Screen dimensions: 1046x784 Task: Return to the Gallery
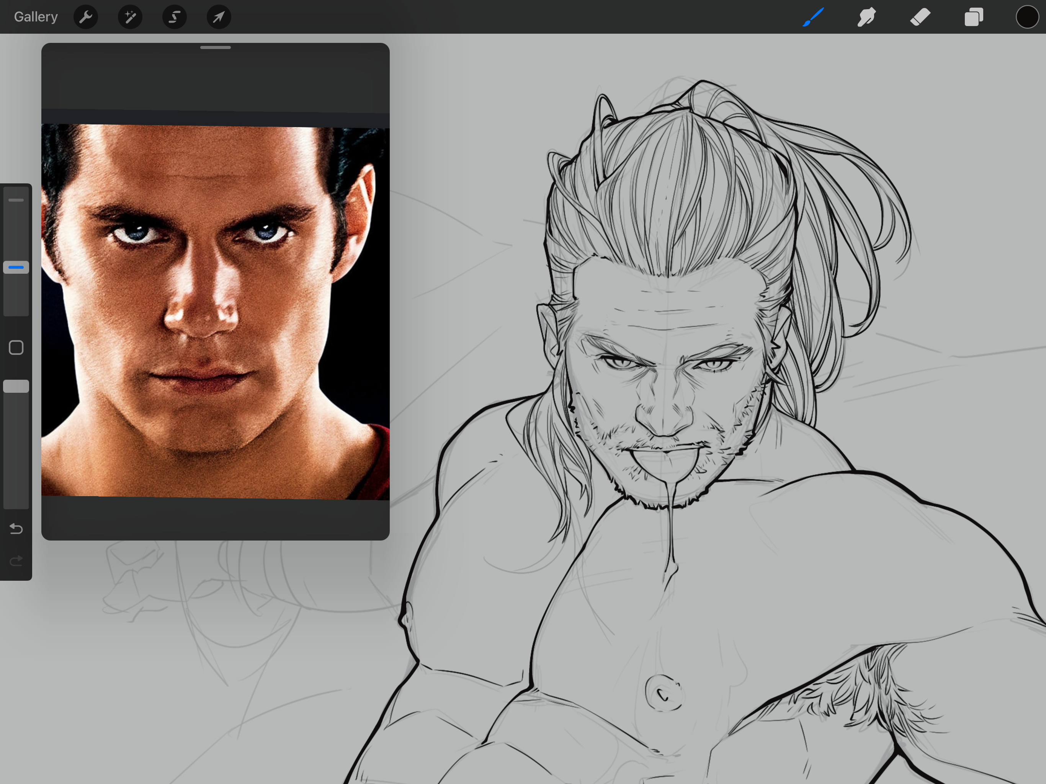(x=36, y=17)
